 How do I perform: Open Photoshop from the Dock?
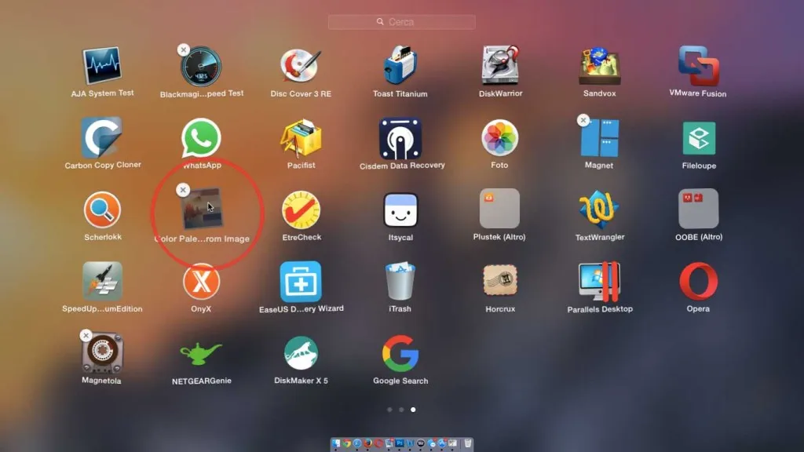[399, 443]
